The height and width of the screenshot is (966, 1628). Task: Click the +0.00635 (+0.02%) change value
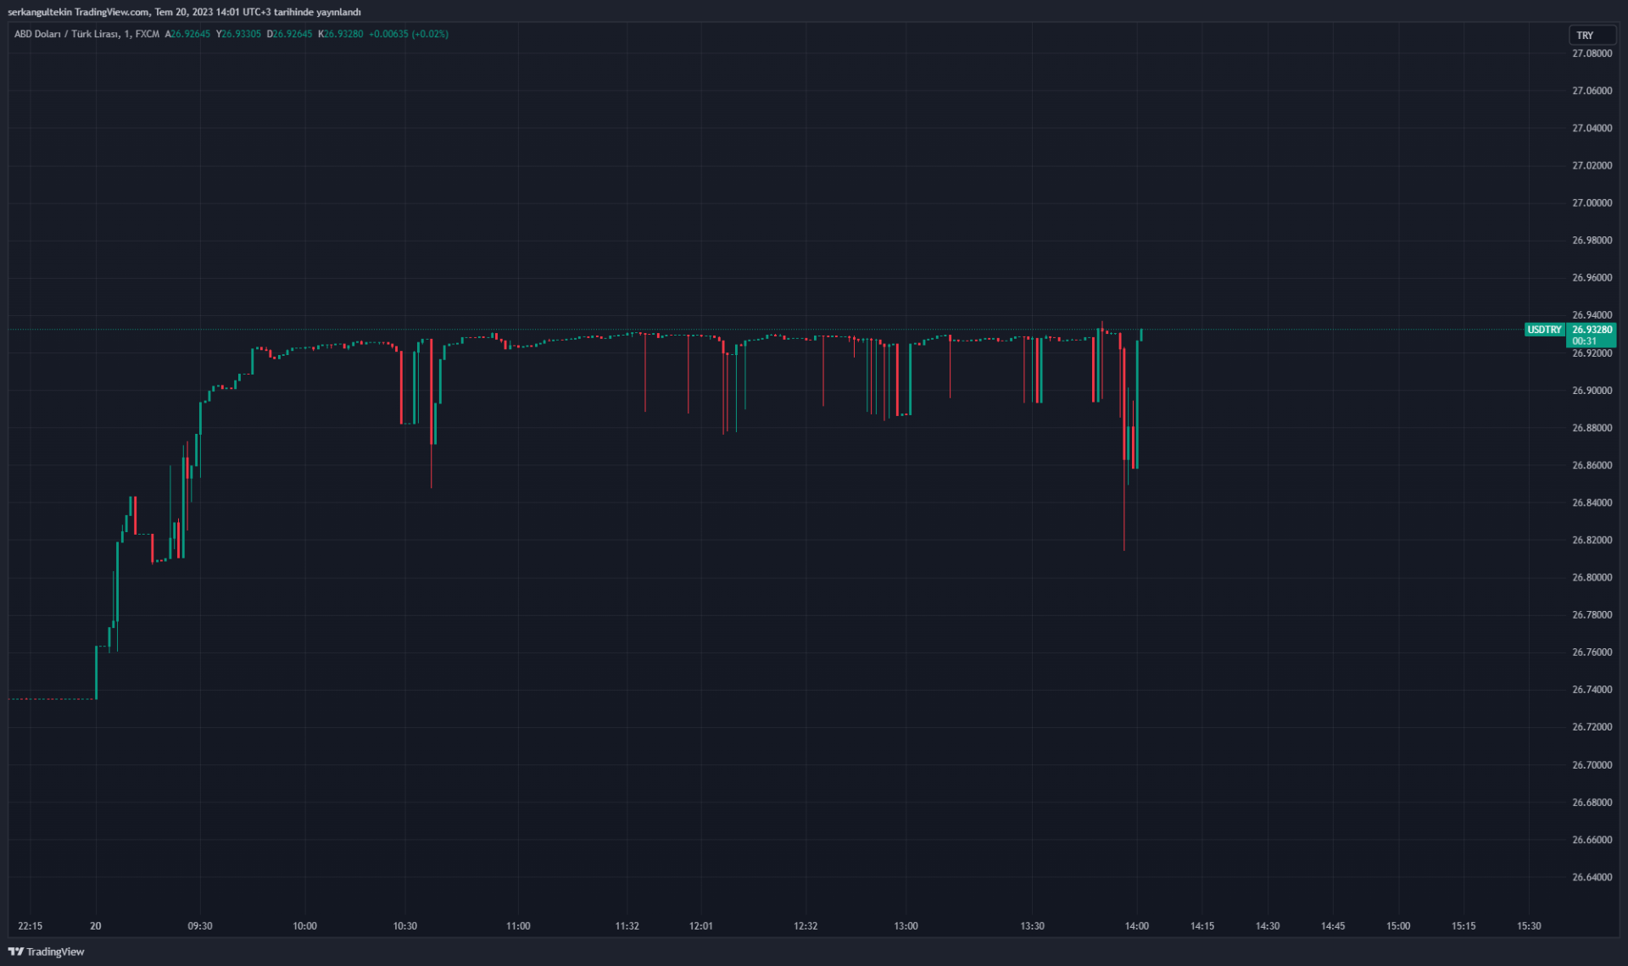(409, 34)
